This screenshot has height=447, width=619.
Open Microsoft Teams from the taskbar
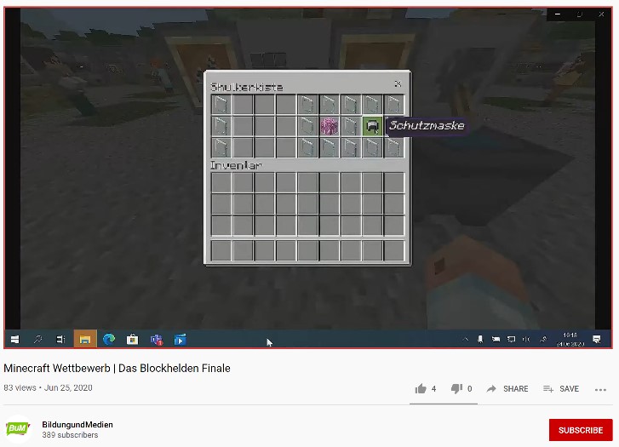[157, 339]
